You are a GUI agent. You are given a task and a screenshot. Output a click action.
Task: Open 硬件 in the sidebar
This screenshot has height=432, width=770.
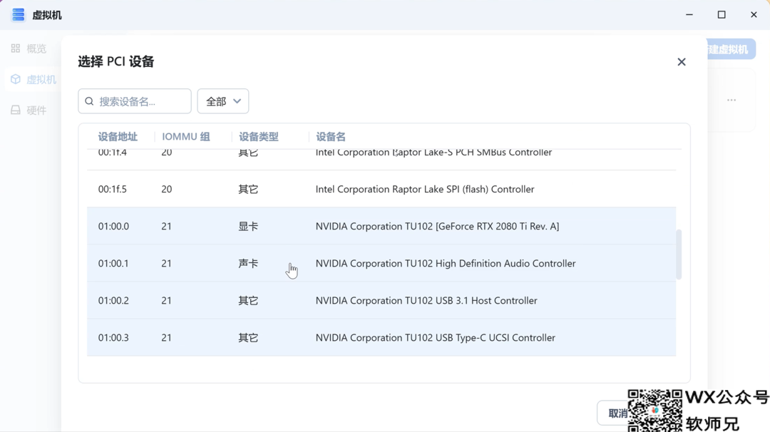coord(29,110)
